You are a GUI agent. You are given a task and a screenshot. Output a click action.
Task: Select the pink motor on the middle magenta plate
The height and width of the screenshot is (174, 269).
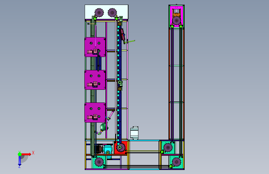90,85
